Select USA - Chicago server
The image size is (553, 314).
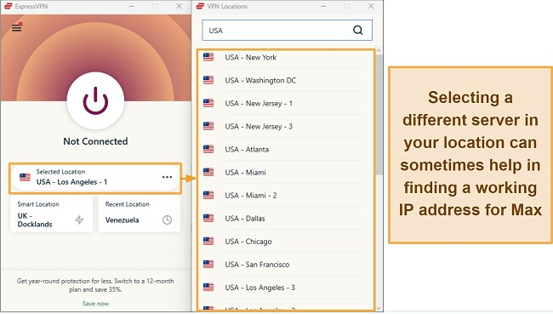point(285,242)
